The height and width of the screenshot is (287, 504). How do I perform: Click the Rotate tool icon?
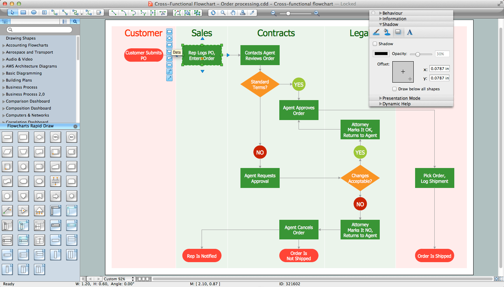point(213,13)
